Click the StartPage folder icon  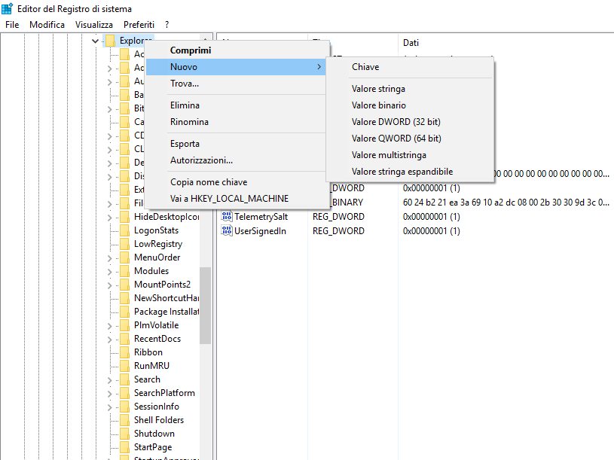pos(124,447)
